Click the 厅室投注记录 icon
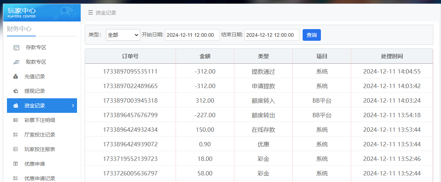Viewport: 441px width, 182px height. (15, 135)
